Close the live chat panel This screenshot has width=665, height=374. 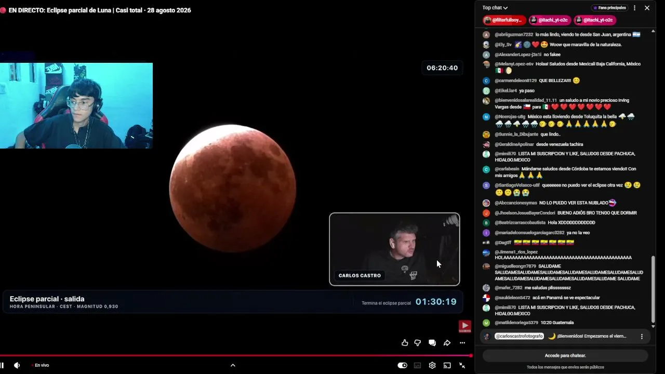(647, 8)
